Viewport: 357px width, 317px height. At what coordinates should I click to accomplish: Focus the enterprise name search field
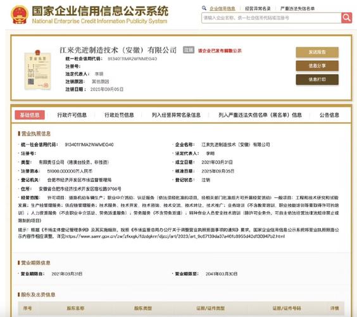coord(271,18)
